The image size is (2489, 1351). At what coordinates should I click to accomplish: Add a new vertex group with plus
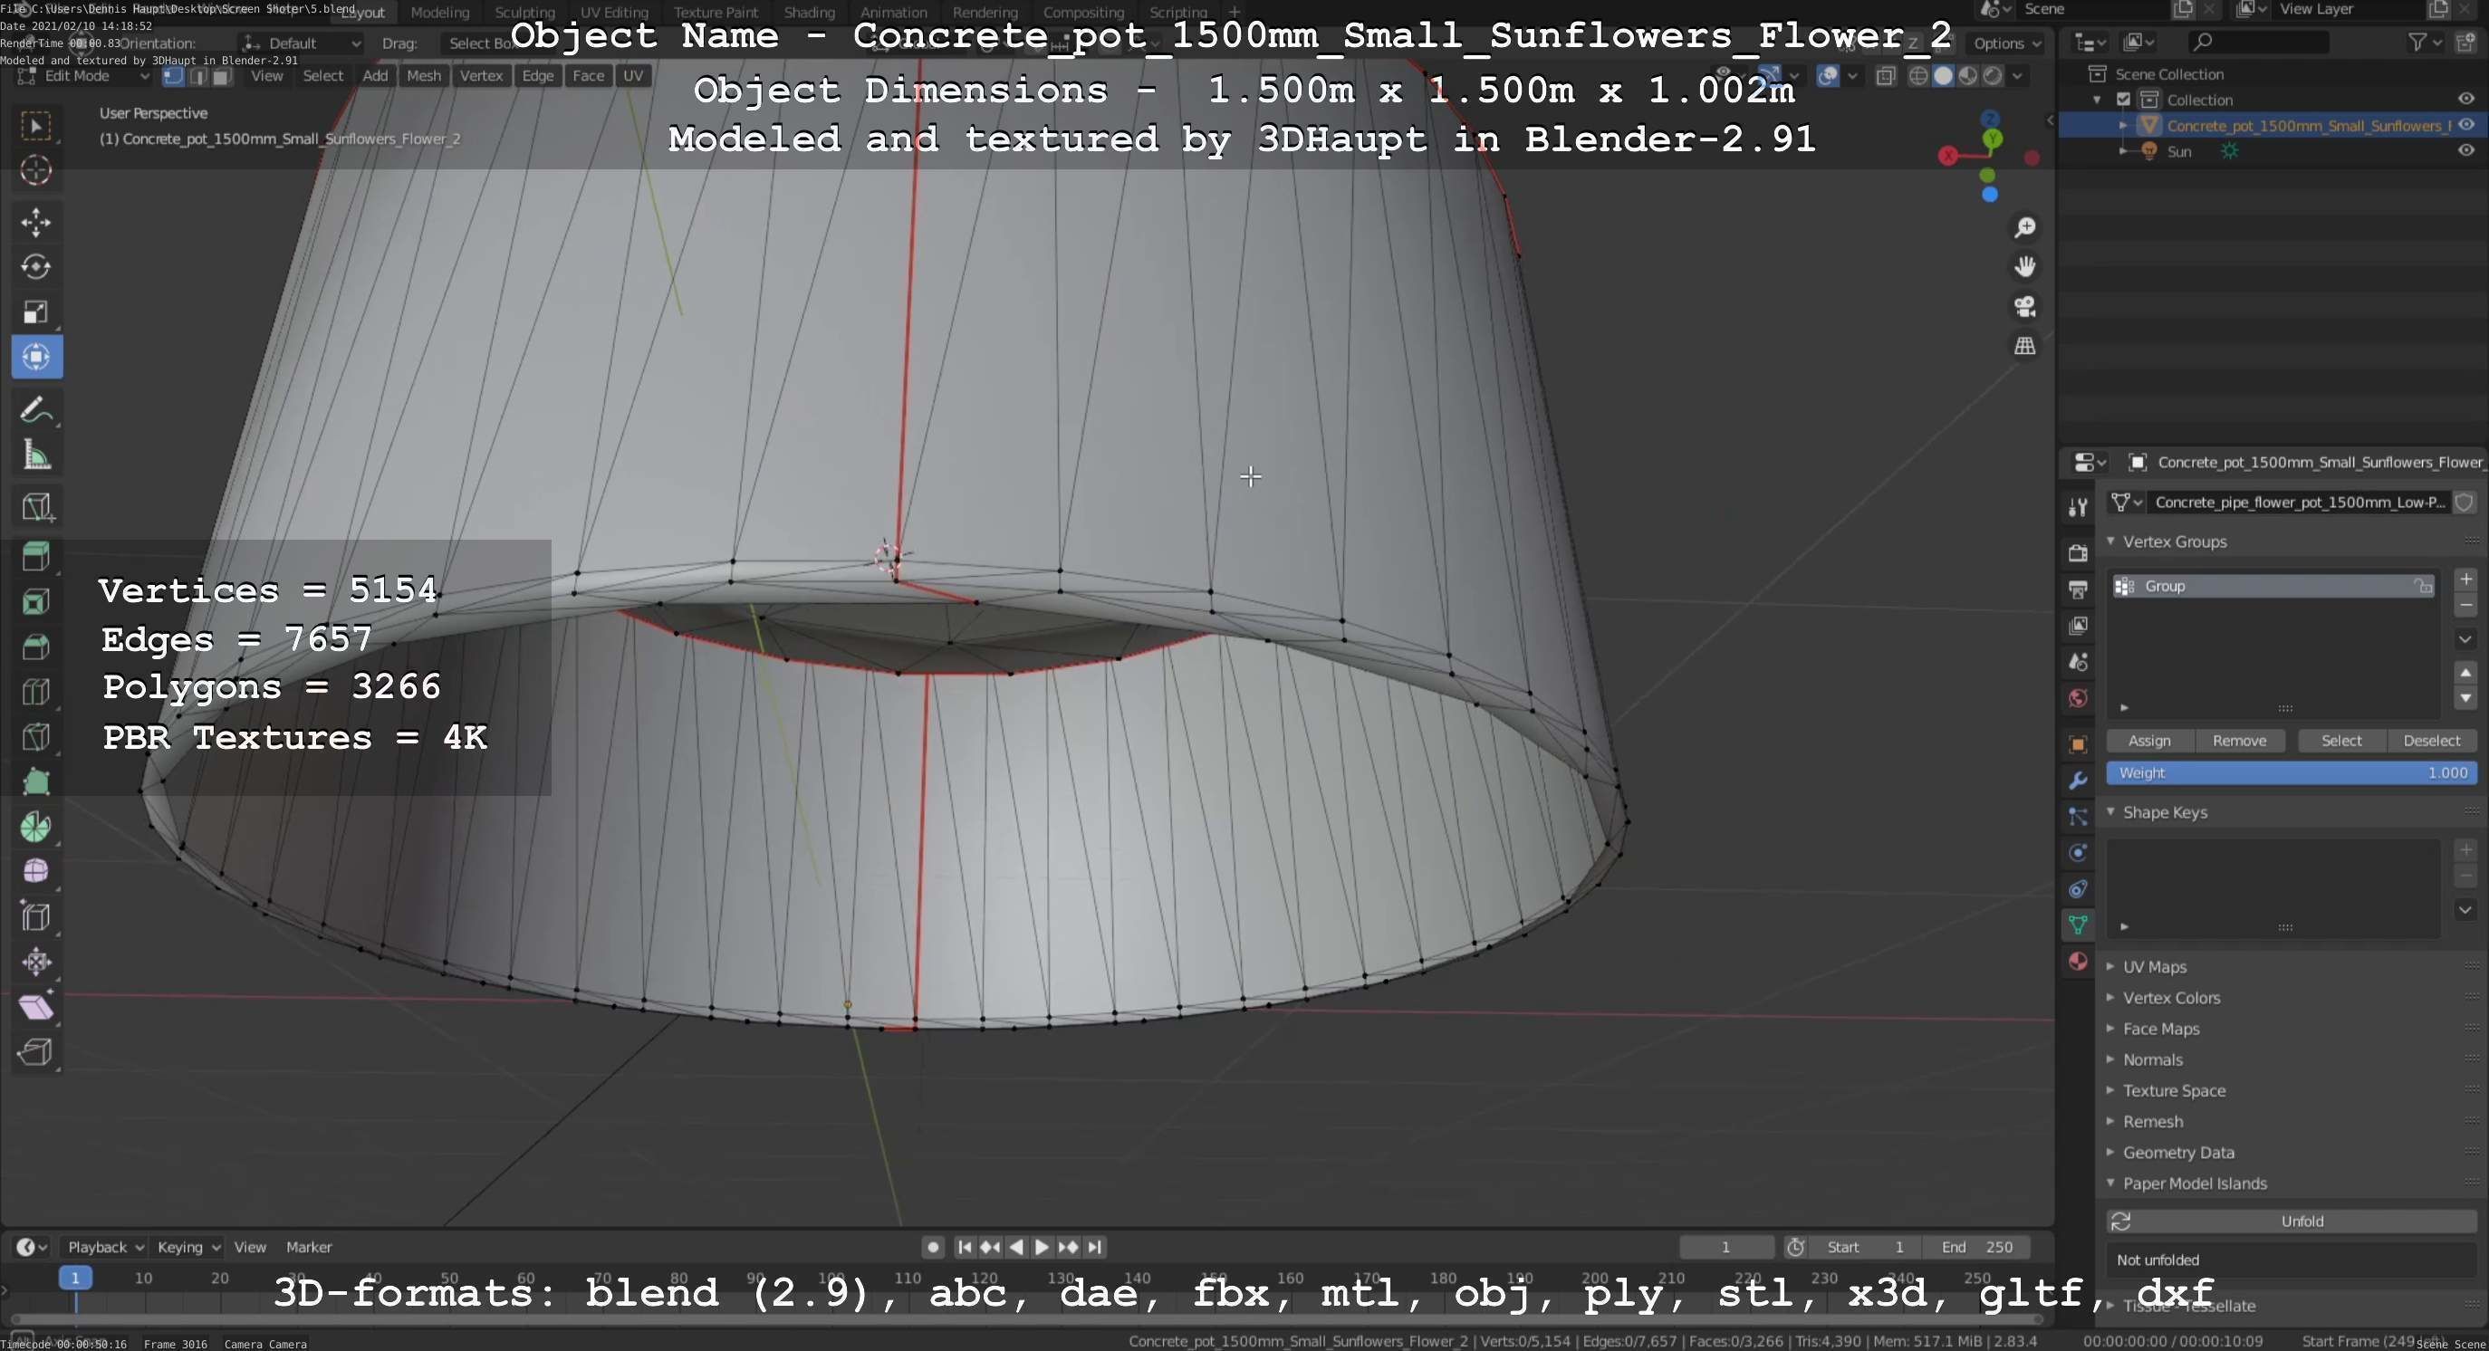pos(2465,580)
